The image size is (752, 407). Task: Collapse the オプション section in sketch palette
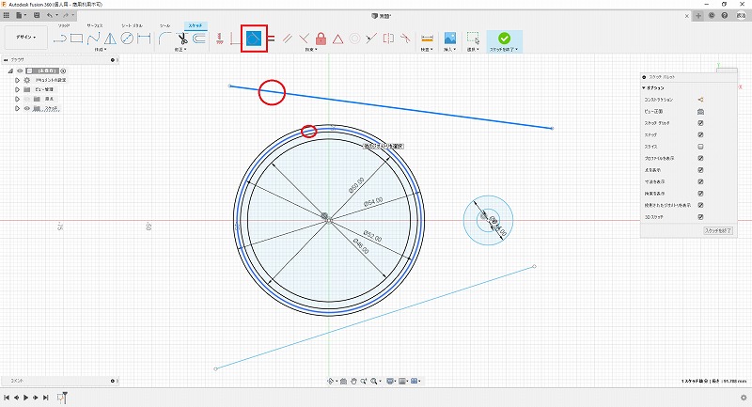click(x=643, y=87)
